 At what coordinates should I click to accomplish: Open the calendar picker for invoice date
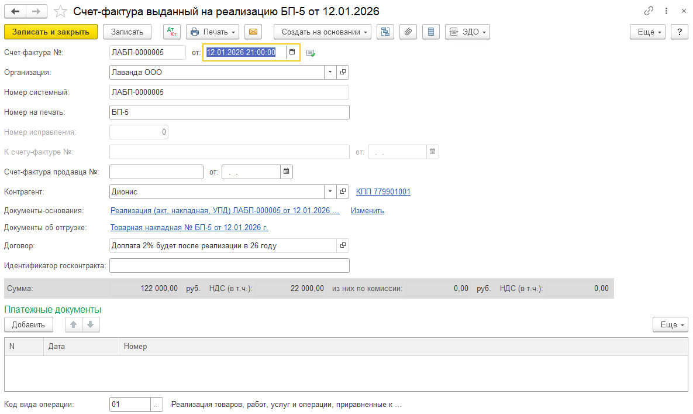(x=291, y=52)
